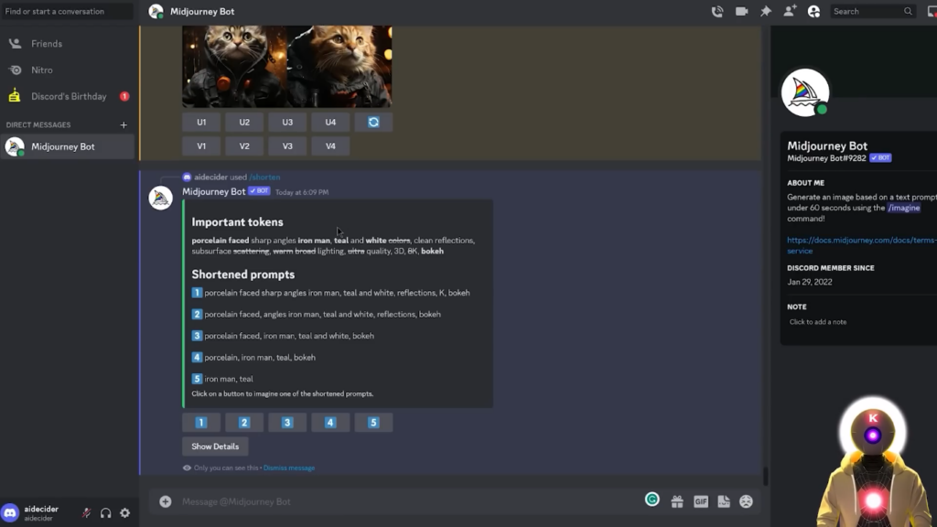Click the U1 upscale button
Screen dimensions: 937x527
pos(201,122)
